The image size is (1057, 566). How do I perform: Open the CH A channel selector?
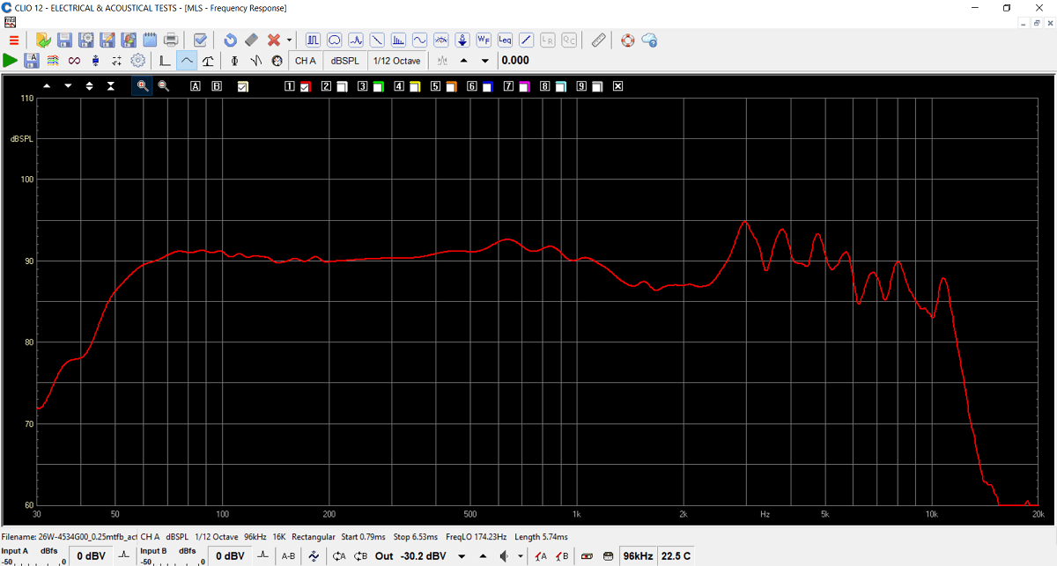tap(305, 61)
